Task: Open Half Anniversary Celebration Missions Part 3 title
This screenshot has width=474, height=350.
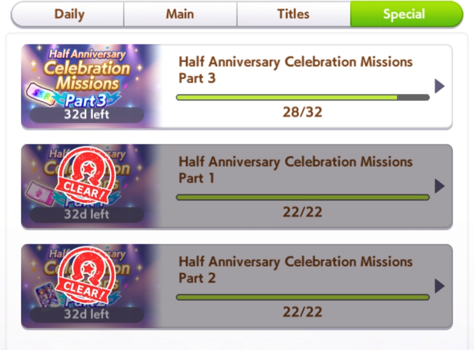Action: coord(295,70)
